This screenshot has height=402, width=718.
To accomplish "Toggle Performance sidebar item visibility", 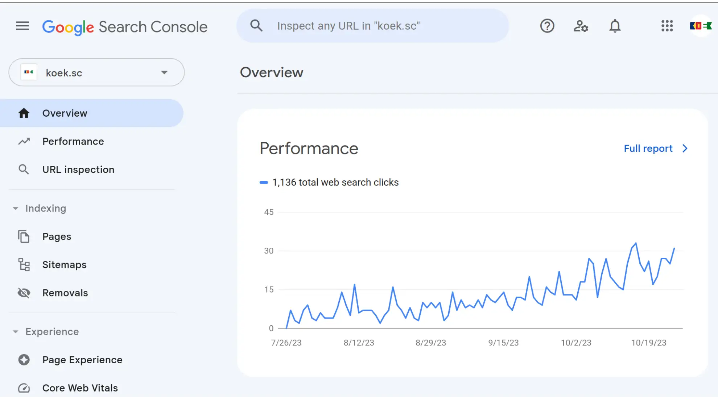I will pyautogui.click(x=73, y=141).
